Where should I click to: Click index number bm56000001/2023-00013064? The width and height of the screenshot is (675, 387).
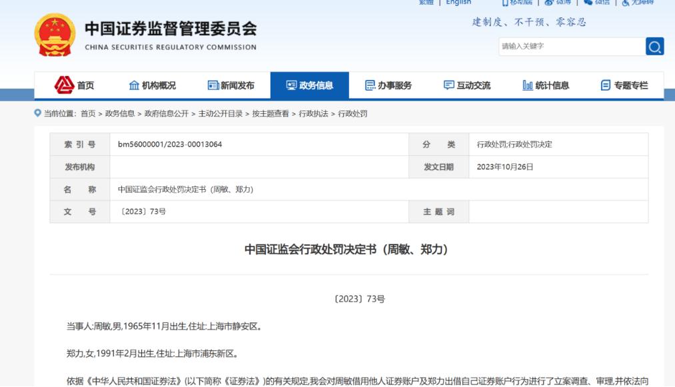coord(170,145)
